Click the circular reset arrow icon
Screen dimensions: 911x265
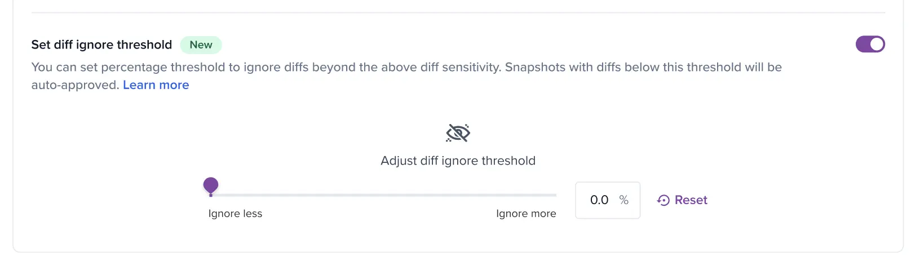[x=664, y=200]
